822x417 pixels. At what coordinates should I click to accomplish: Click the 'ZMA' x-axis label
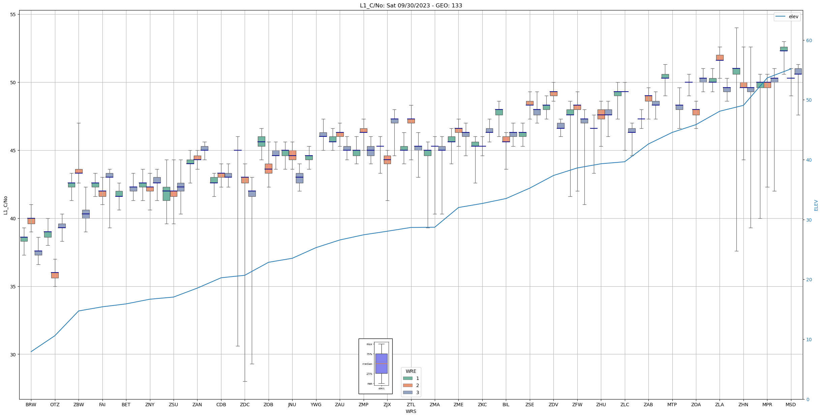pos(435,405)
